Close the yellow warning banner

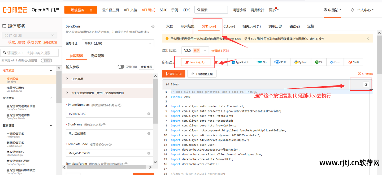(368, 39)
